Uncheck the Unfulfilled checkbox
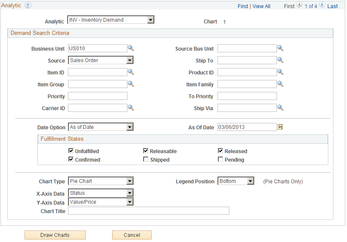 pyautogui.click(x=71, y=151)
